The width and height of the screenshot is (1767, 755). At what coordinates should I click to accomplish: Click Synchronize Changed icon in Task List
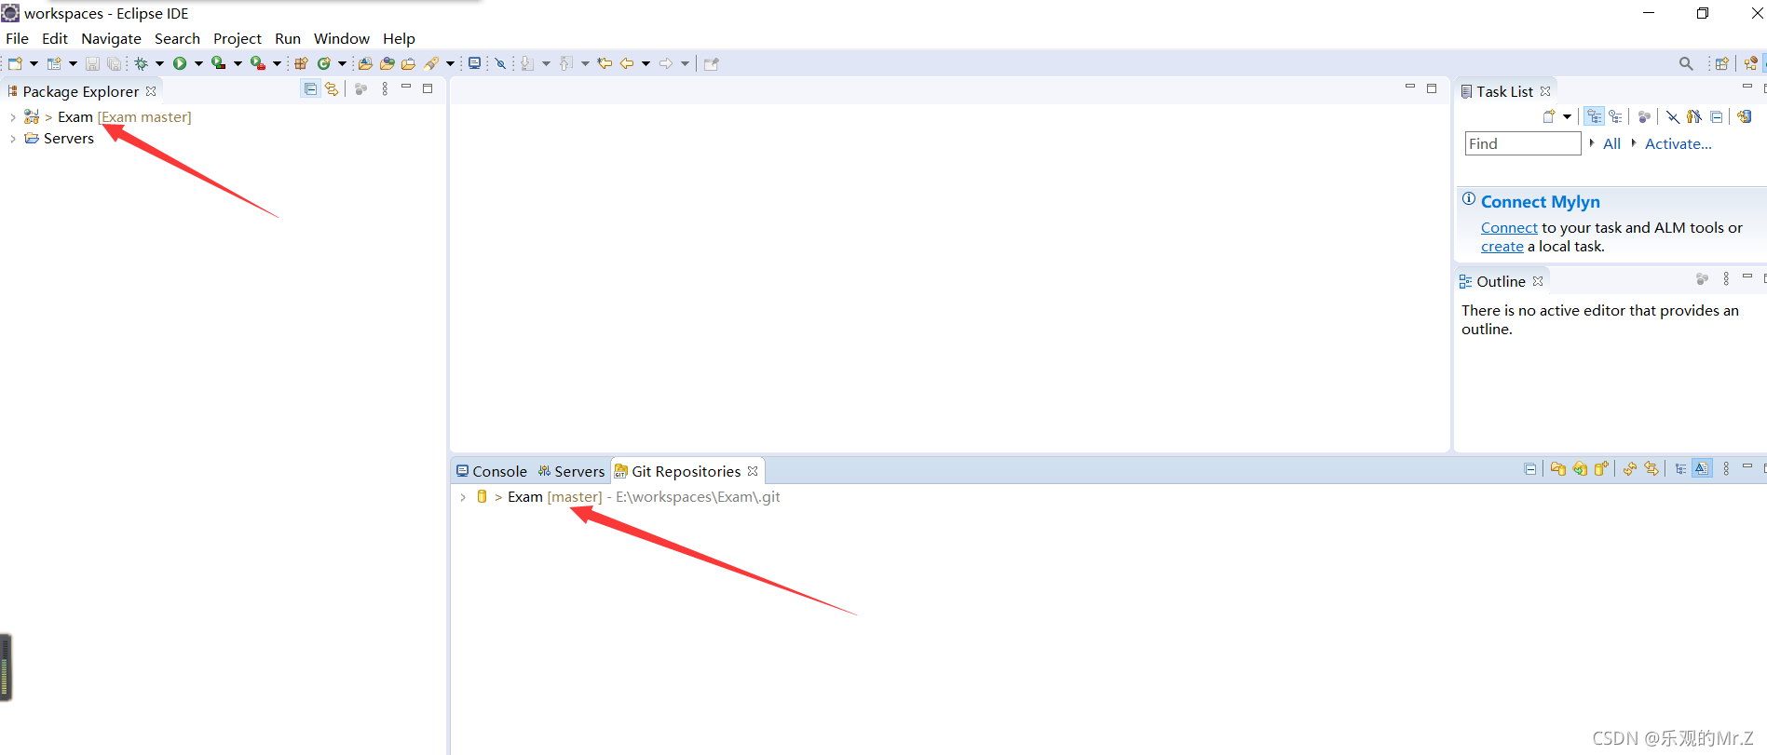(x=1745, y=116)
